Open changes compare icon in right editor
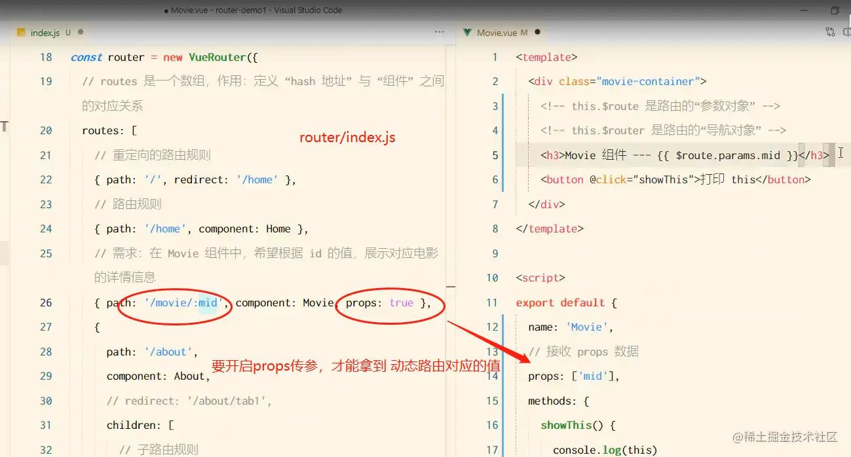Viewport: 851px width, 457px height. click(830, 31)
